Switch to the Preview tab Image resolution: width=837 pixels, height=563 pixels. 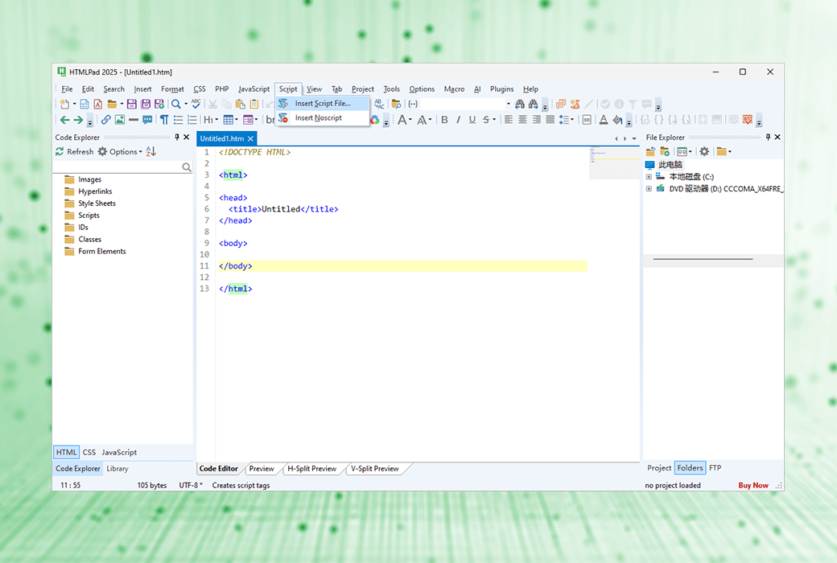(262, 469)
